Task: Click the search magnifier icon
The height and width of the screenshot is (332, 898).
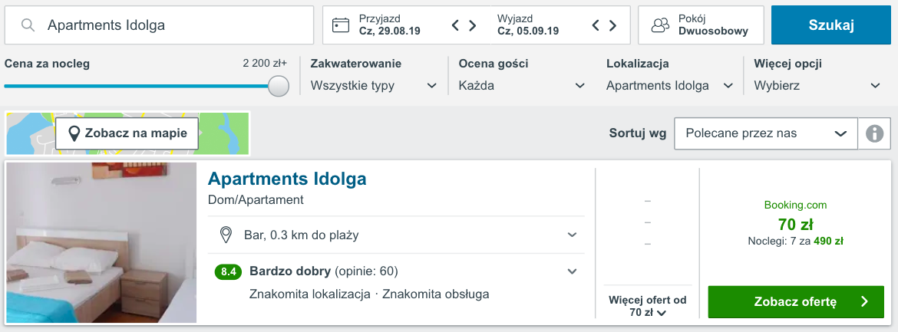Action: pos(28,25)
